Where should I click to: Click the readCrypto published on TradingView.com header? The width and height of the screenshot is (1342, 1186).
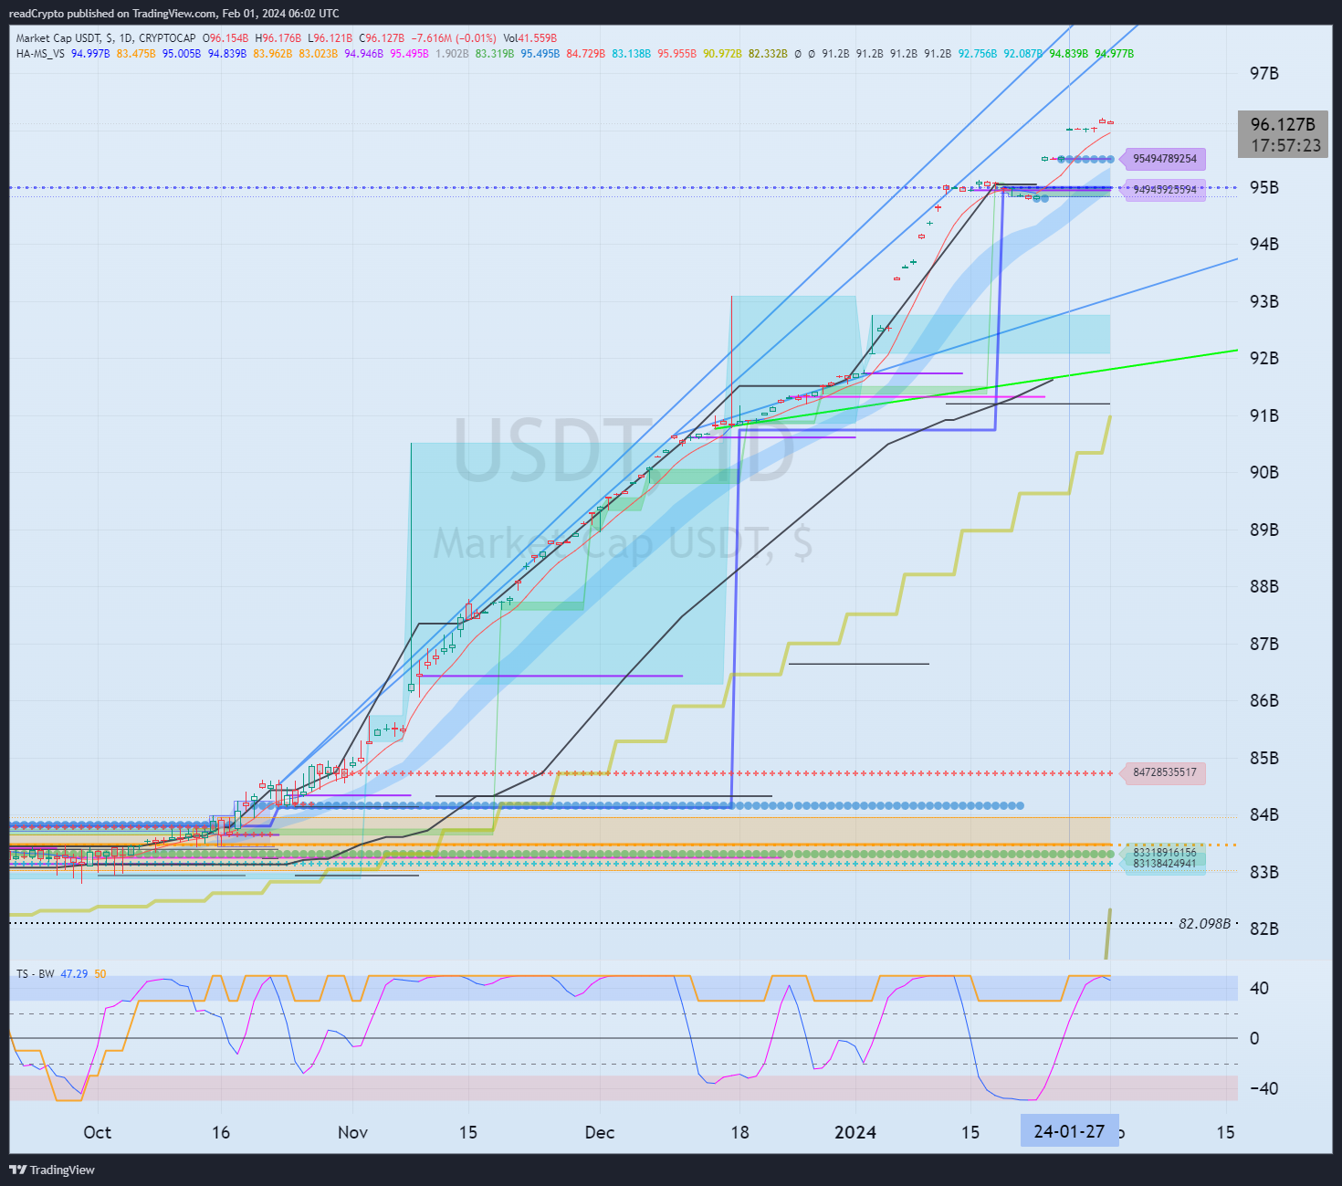coord(173,14)
